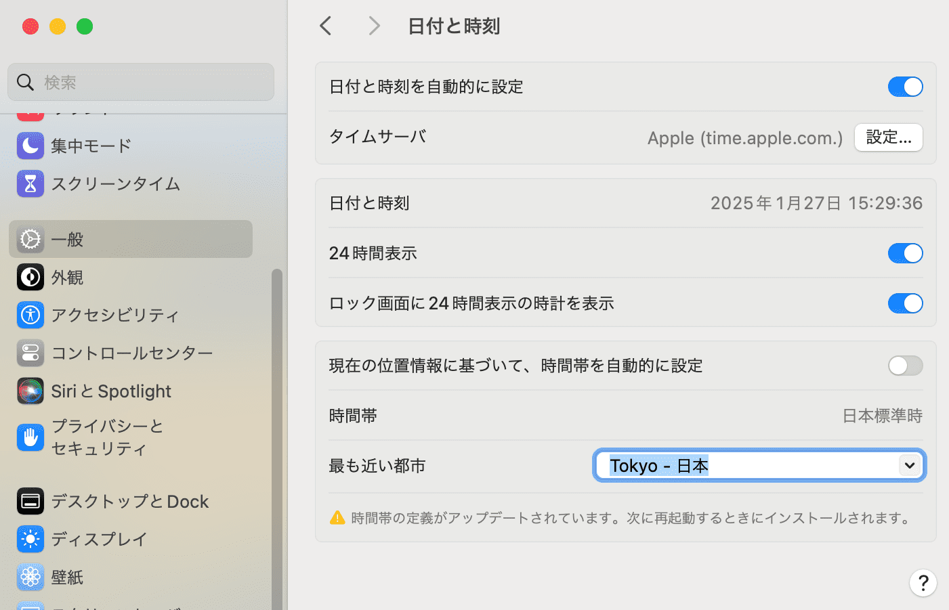The height and width of the screenshot is (610, 949).
Task: Click the 日本標準時 time zone value
Action: [883, 416]
